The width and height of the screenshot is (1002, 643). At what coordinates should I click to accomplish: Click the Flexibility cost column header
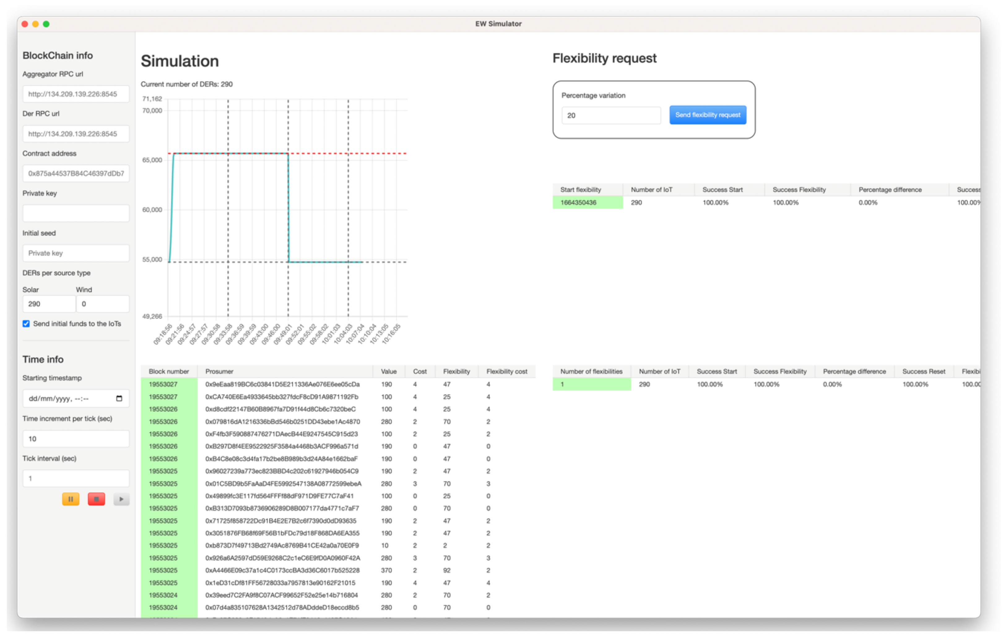[506, 371]
